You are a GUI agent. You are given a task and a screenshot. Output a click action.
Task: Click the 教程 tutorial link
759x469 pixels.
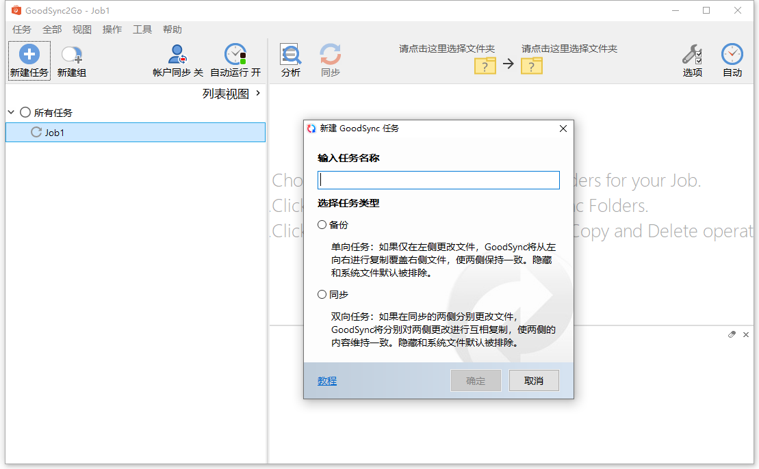tap(326, 381)
